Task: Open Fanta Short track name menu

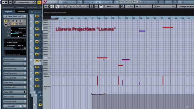Action: point(15,16)
